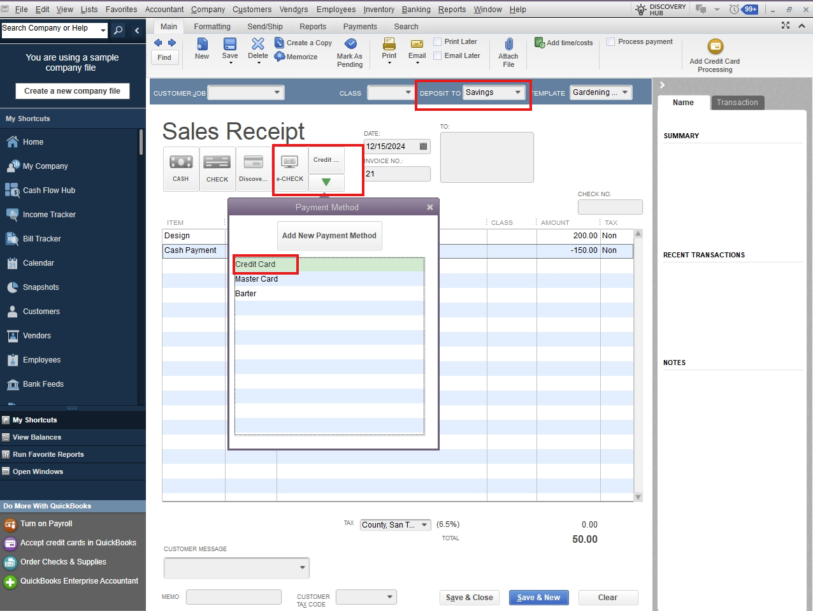Screen dimensions: 813x611
Task: Collapse the left shortcuts panel arrow
Action: pyautogui.click(x=137, y=30)
